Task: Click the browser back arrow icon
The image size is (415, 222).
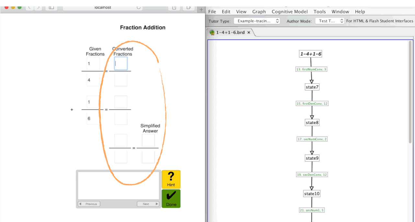Action: (29, 8)
